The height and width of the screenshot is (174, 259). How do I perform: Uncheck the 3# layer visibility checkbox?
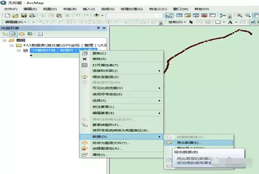click(x=25, y=50)
